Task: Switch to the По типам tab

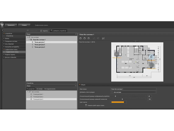Action: (x=40, y=89)
